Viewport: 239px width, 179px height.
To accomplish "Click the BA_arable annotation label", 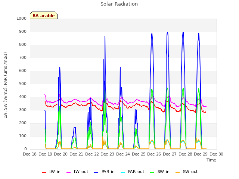I will click(x=44, y=16).
